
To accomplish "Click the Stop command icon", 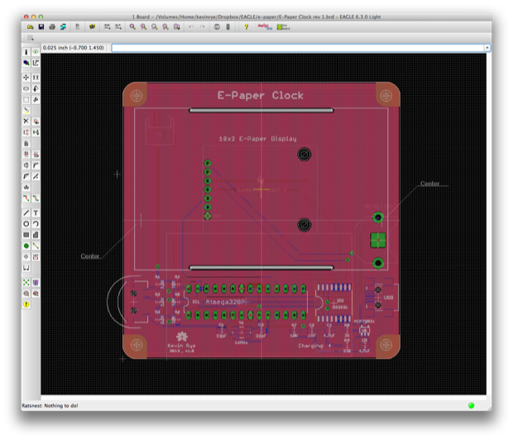I will point(217,26).
